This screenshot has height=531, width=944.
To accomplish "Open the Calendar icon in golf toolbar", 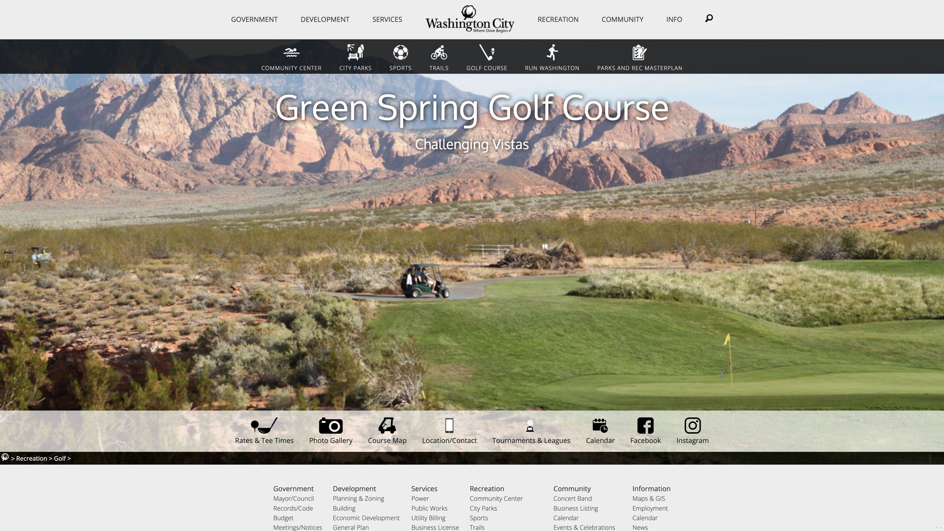I will coord(600,425).
